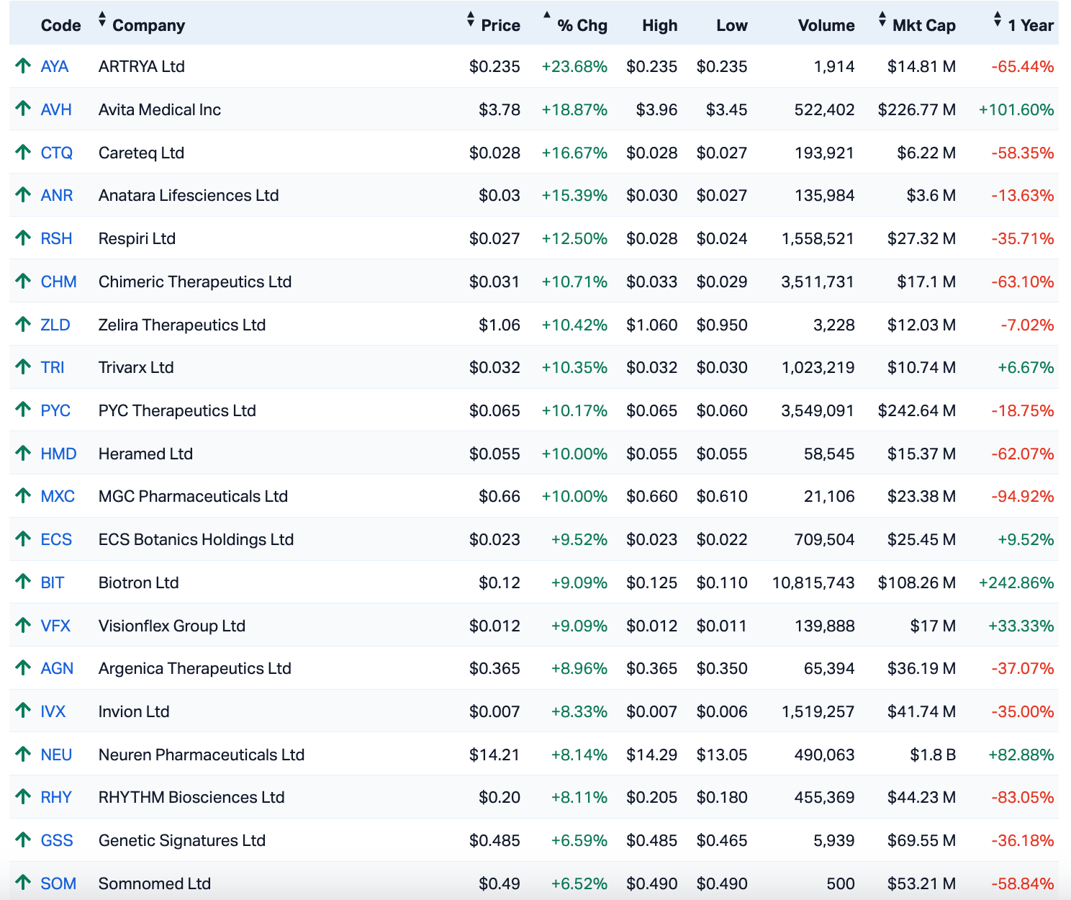Click the green up arrow beside CHM

pyautogui.click(x=23, y=281)
